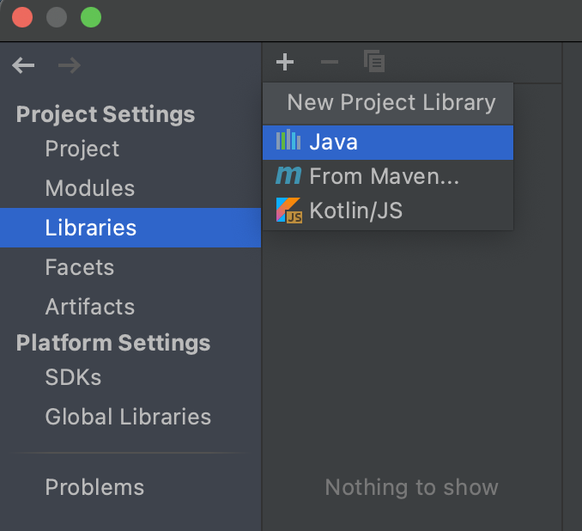Click the green maximize window button

coord(90,17)
